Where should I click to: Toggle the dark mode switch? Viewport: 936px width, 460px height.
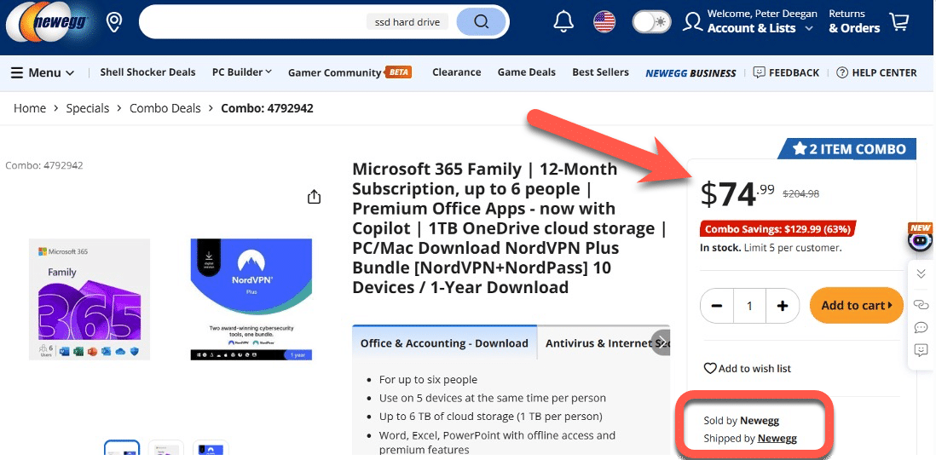pyautogui.click(x=651, y=22)
